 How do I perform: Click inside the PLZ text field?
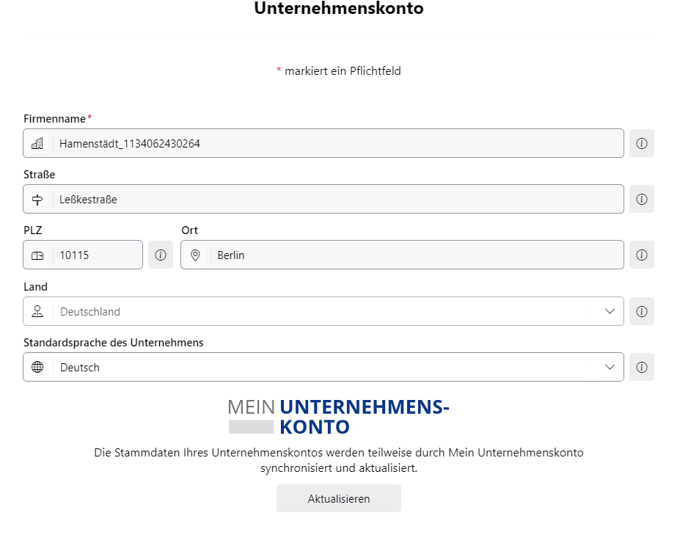coord(95,255)
